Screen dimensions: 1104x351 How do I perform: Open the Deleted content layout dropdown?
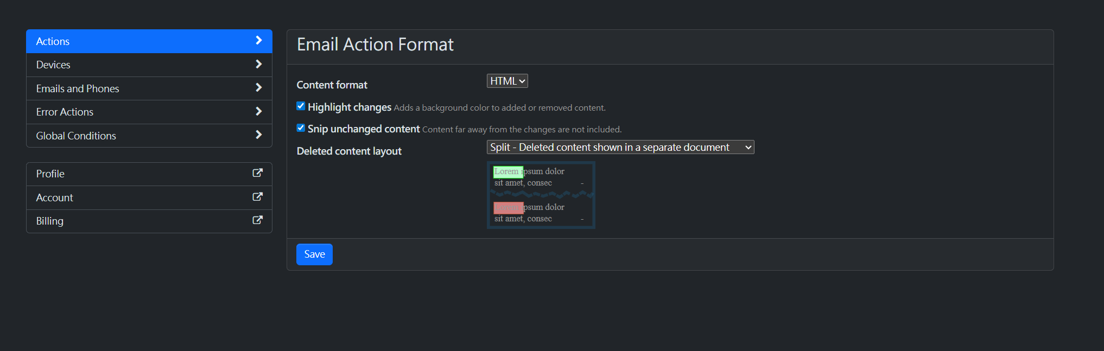(620, 148)
